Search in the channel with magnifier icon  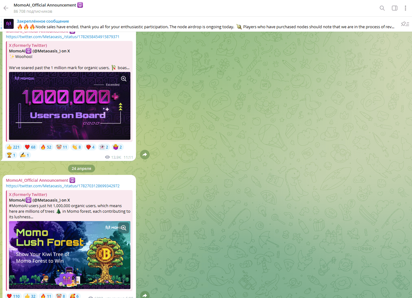382,8
